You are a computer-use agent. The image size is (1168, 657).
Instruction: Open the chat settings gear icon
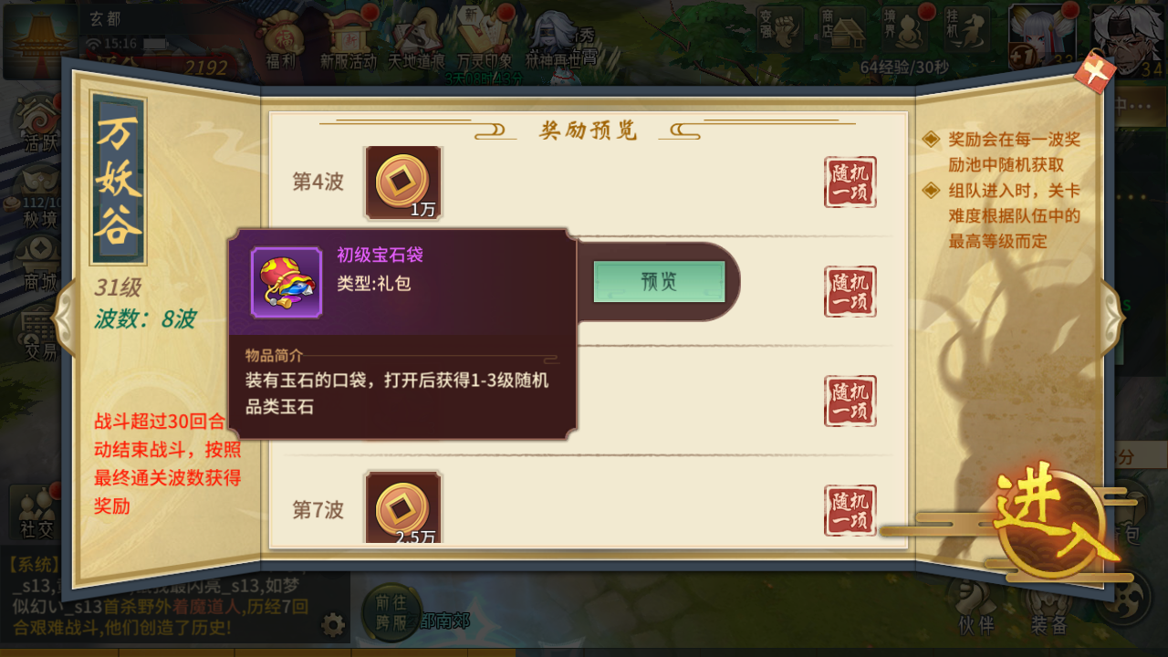pos(334,625)
